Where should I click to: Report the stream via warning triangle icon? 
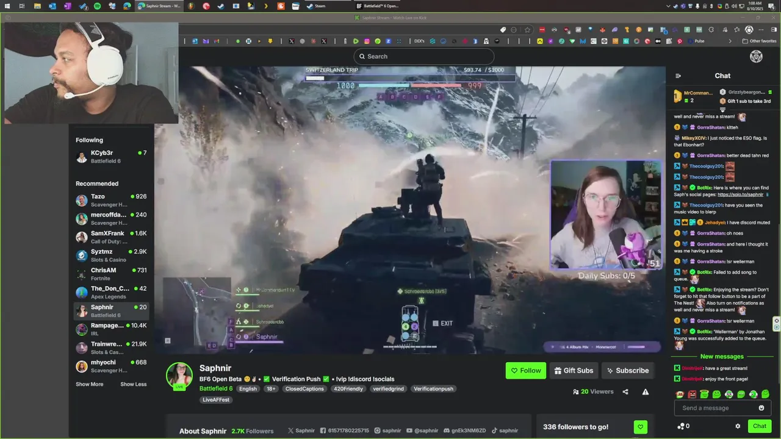pos(645,391)
